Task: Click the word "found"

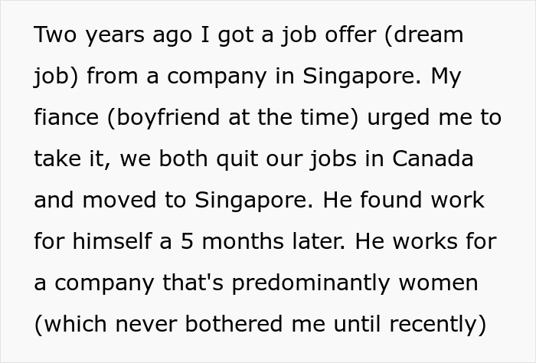Action: [x=390, y=201]
